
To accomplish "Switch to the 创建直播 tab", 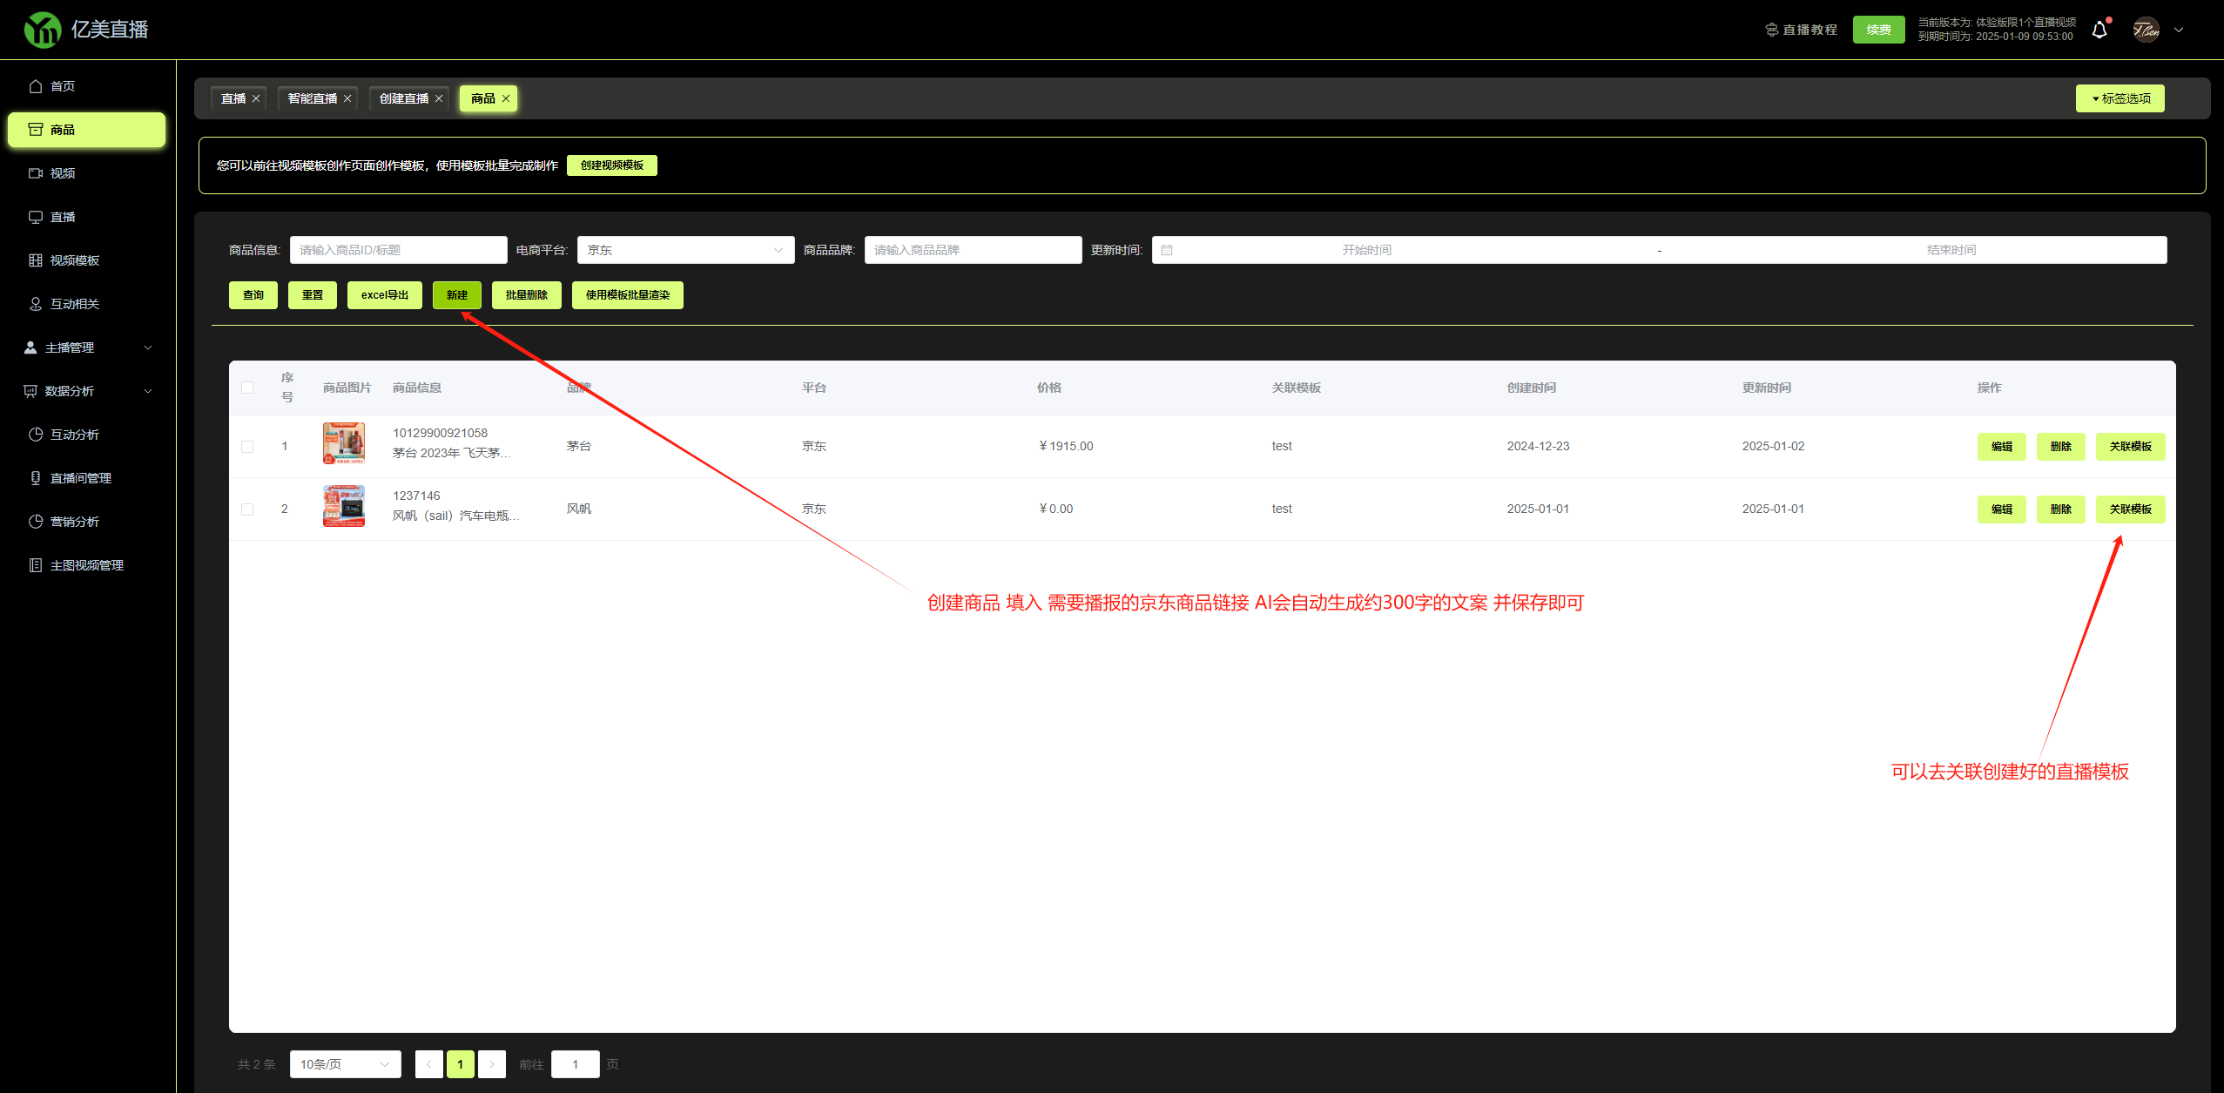I will [x=403, y=98].
